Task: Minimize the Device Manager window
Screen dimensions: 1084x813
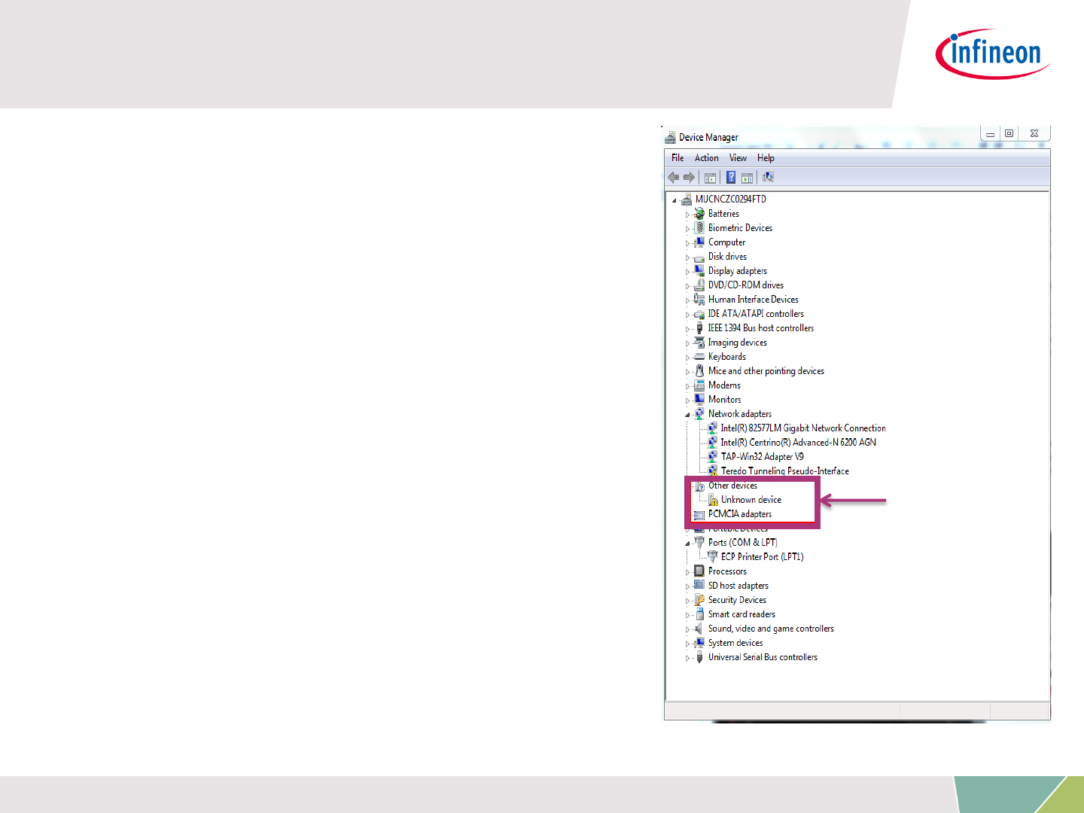Action: click(x=990, y=134)
